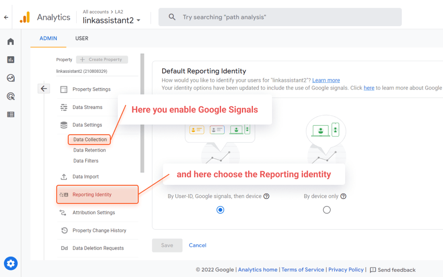Screen dimensions: 443x277
Task: Open the Configure table icon in the left rail
Action: tap(11, 114)
